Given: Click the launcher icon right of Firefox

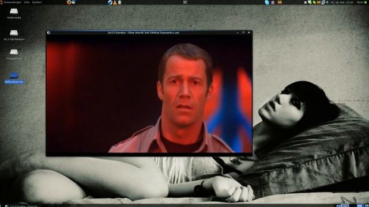Looking at the screenshot, I should pyautogui.click(x=73, y=2).
